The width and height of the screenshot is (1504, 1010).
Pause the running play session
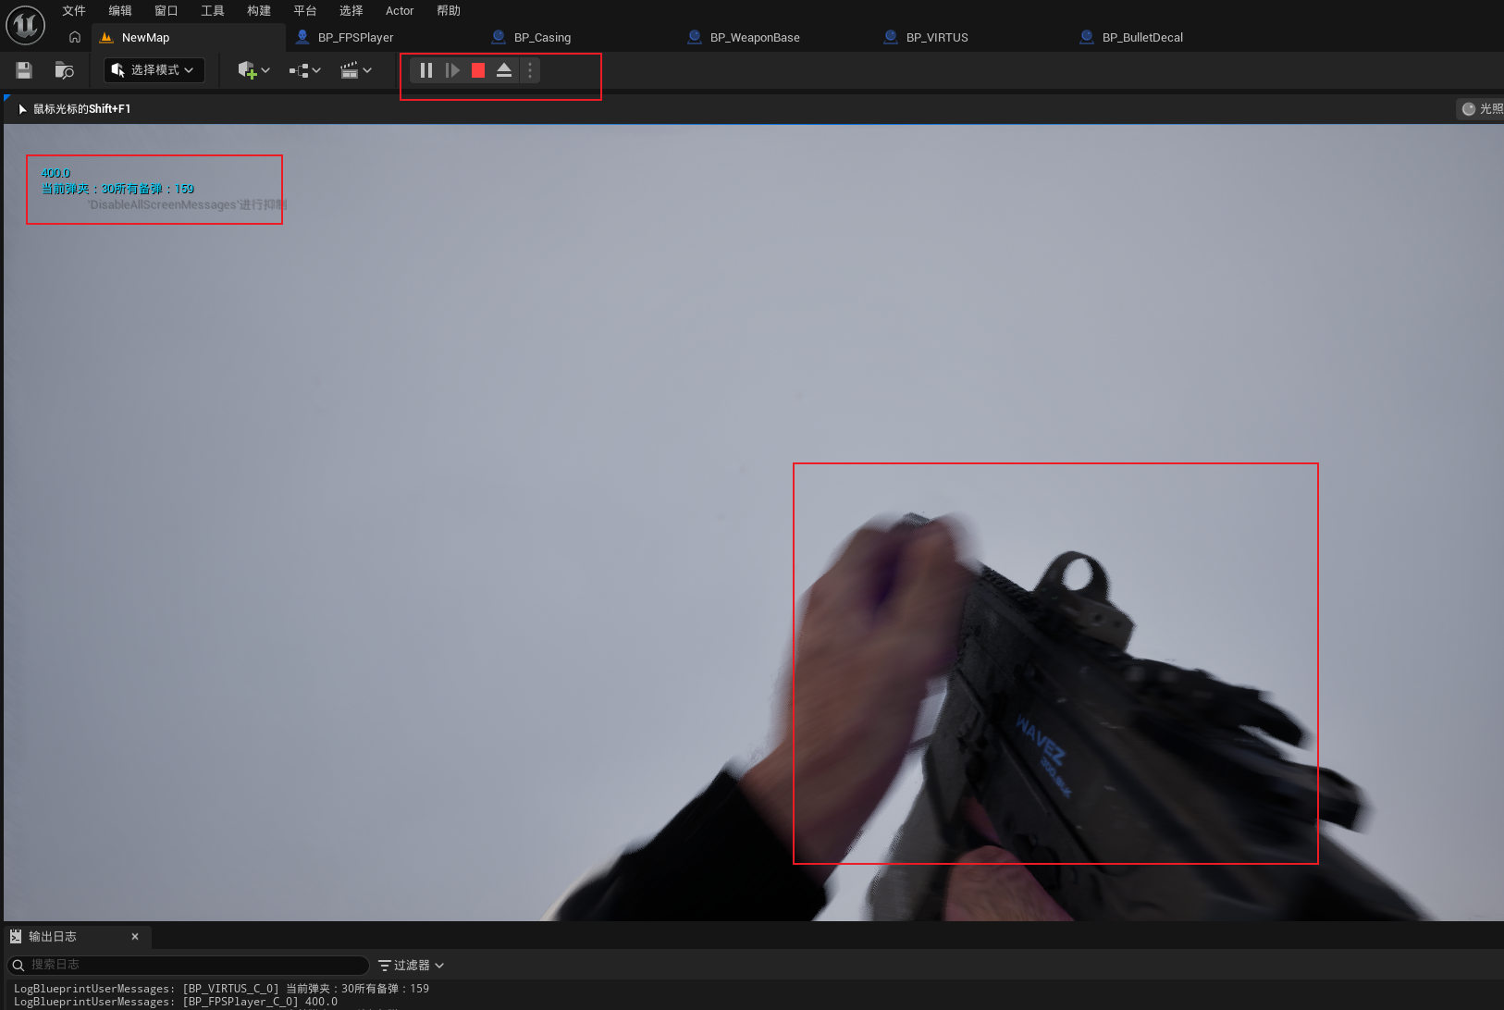pyautogui.click(x=426, y=70)
